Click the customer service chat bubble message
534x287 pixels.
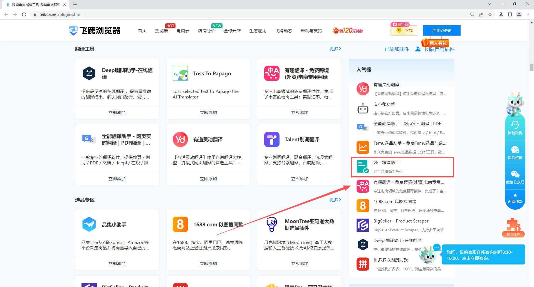click(483, 255)
